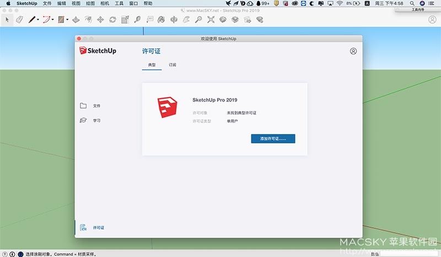Image resolution: width=441 pixels, height=257 pixels.
Task: Select the arrow Select tool
Action: point(7,20)
